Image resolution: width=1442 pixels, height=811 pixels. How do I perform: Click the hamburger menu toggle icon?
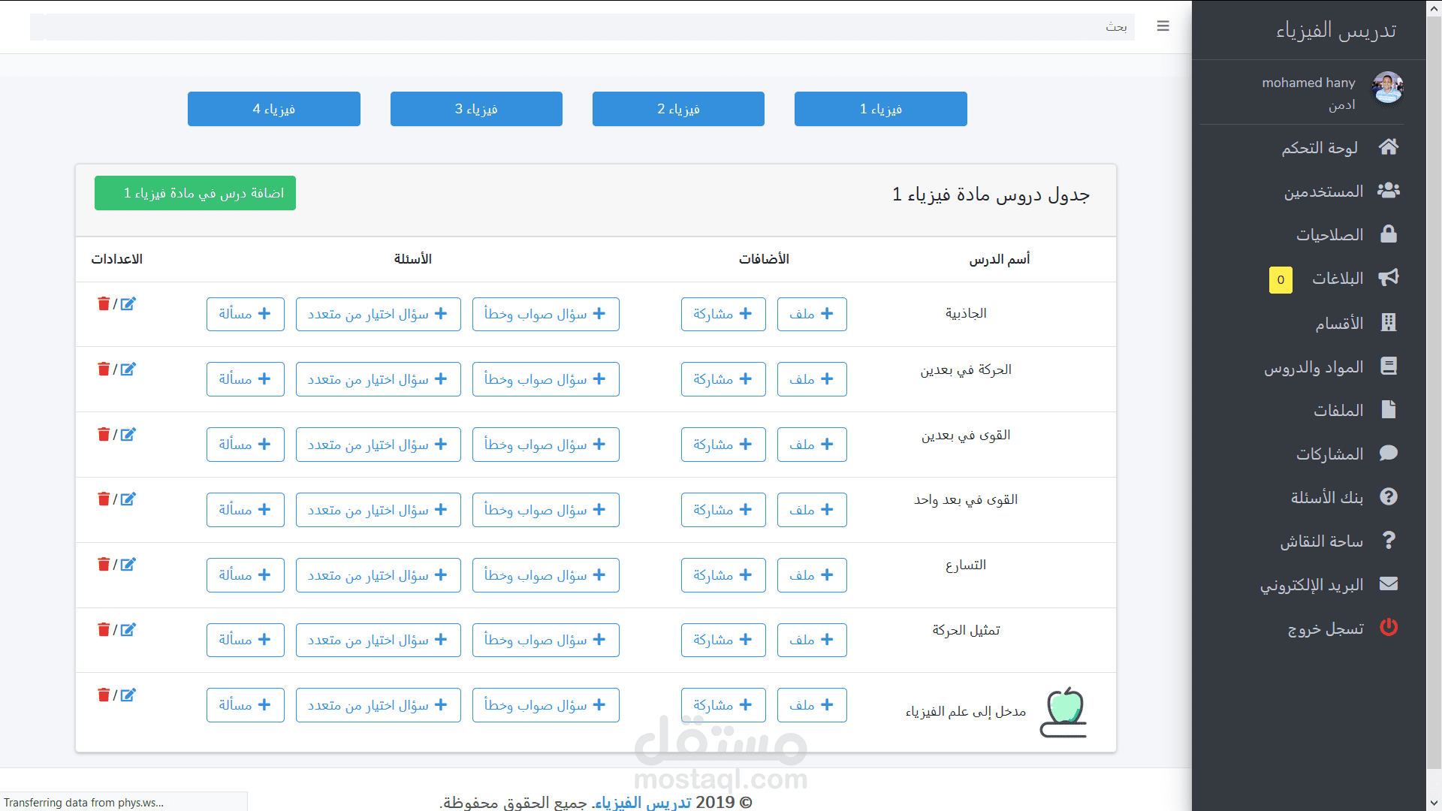click(1163, 26)
